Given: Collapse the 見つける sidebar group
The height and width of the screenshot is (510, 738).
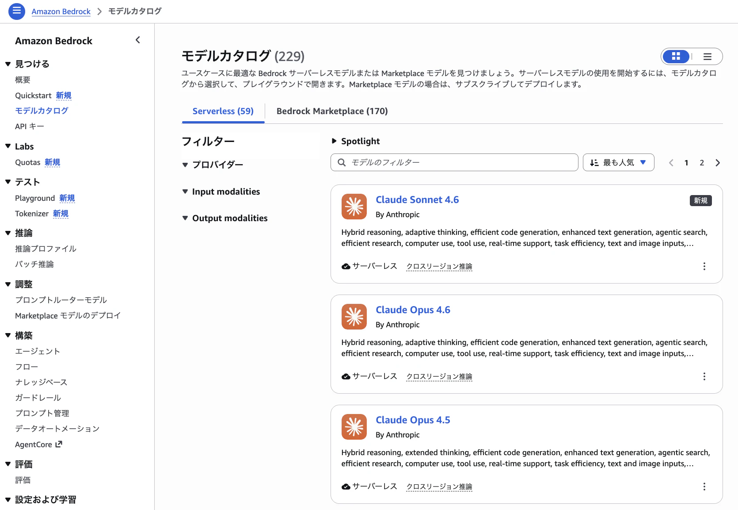Looking at the screenshot, I should [x=8, y=64].
